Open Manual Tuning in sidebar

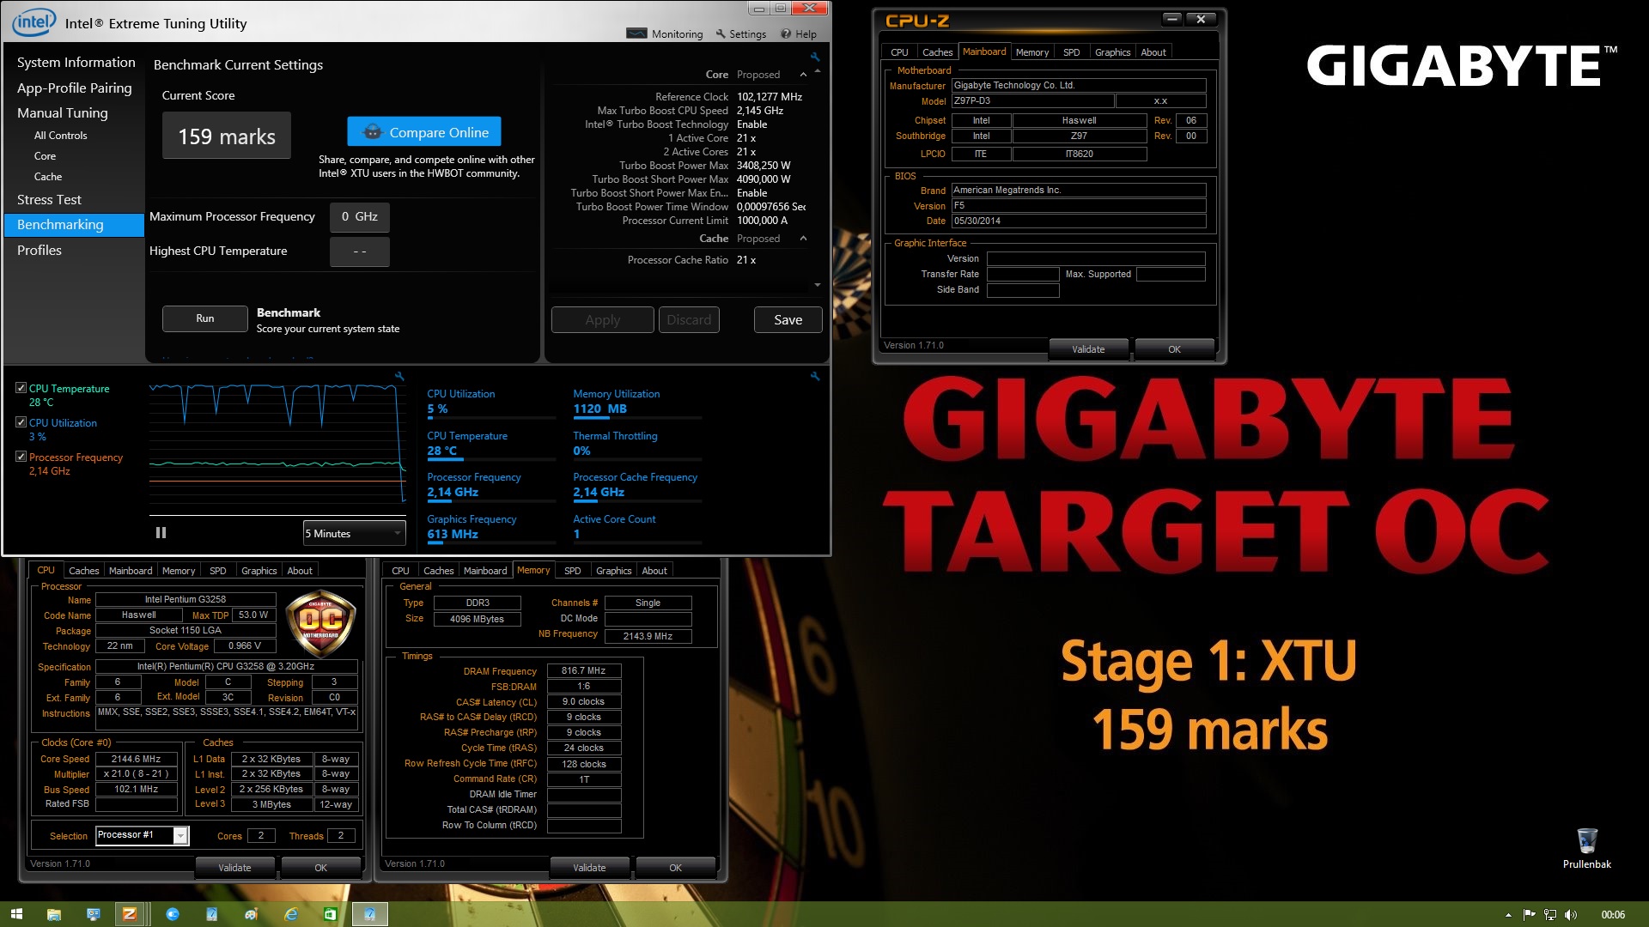click(x=63, y=112)
